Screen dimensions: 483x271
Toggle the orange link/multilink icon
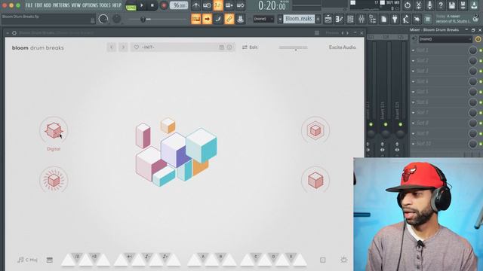pyautogui.click(x=229, y=19)
